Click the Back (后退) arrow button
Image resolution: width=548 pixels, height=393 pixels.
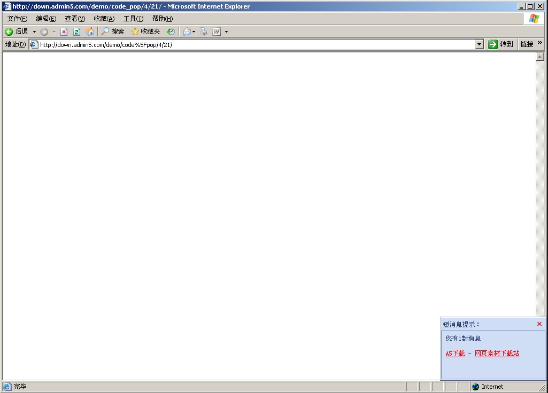click(16, 32)
